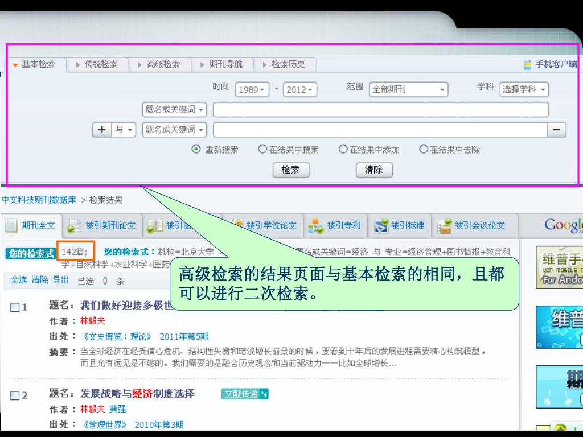Click the 期刊全文 document icon
Screen dimensions: 583x437
[11, 225]
